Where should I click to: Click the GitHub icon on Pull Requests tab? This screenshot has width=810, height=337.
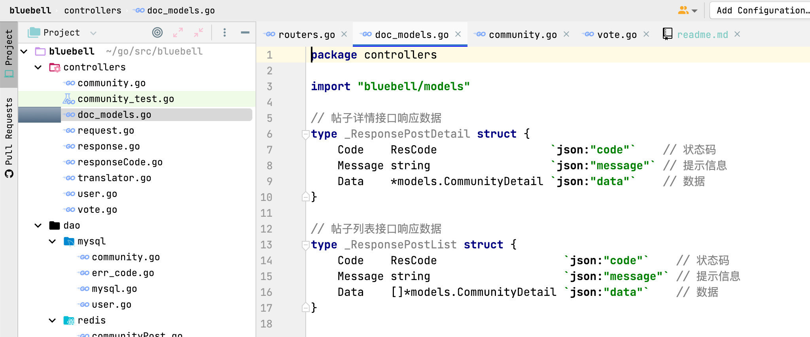click(9, 174)
